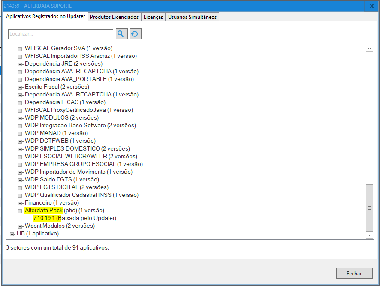Screen dimensions: 380x286
Task: Expand the Wcont Modulos node
Action: tap(20, 226)
